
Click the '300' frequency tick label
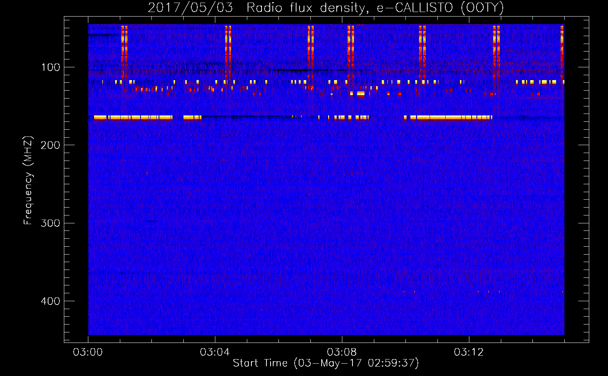pos(50,223)
